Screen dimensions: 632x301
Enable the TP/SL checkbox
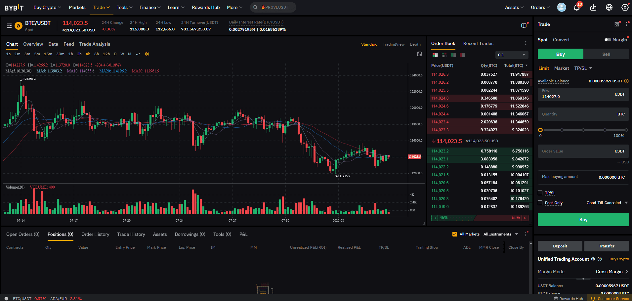540,193
